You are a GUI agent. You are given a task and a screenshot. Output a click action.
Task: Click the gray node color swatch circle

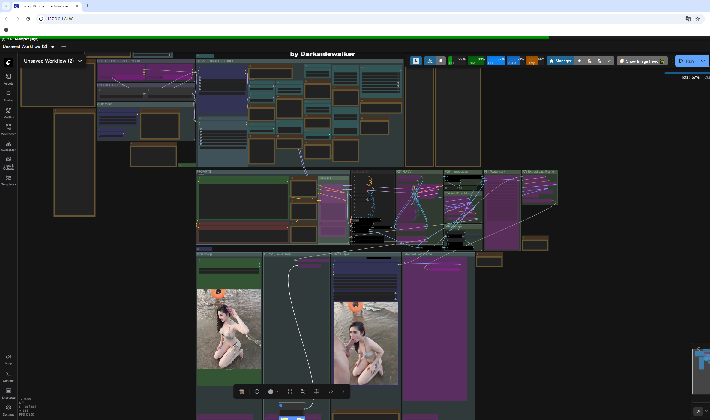pyautogui.click(x=270, y=391)
